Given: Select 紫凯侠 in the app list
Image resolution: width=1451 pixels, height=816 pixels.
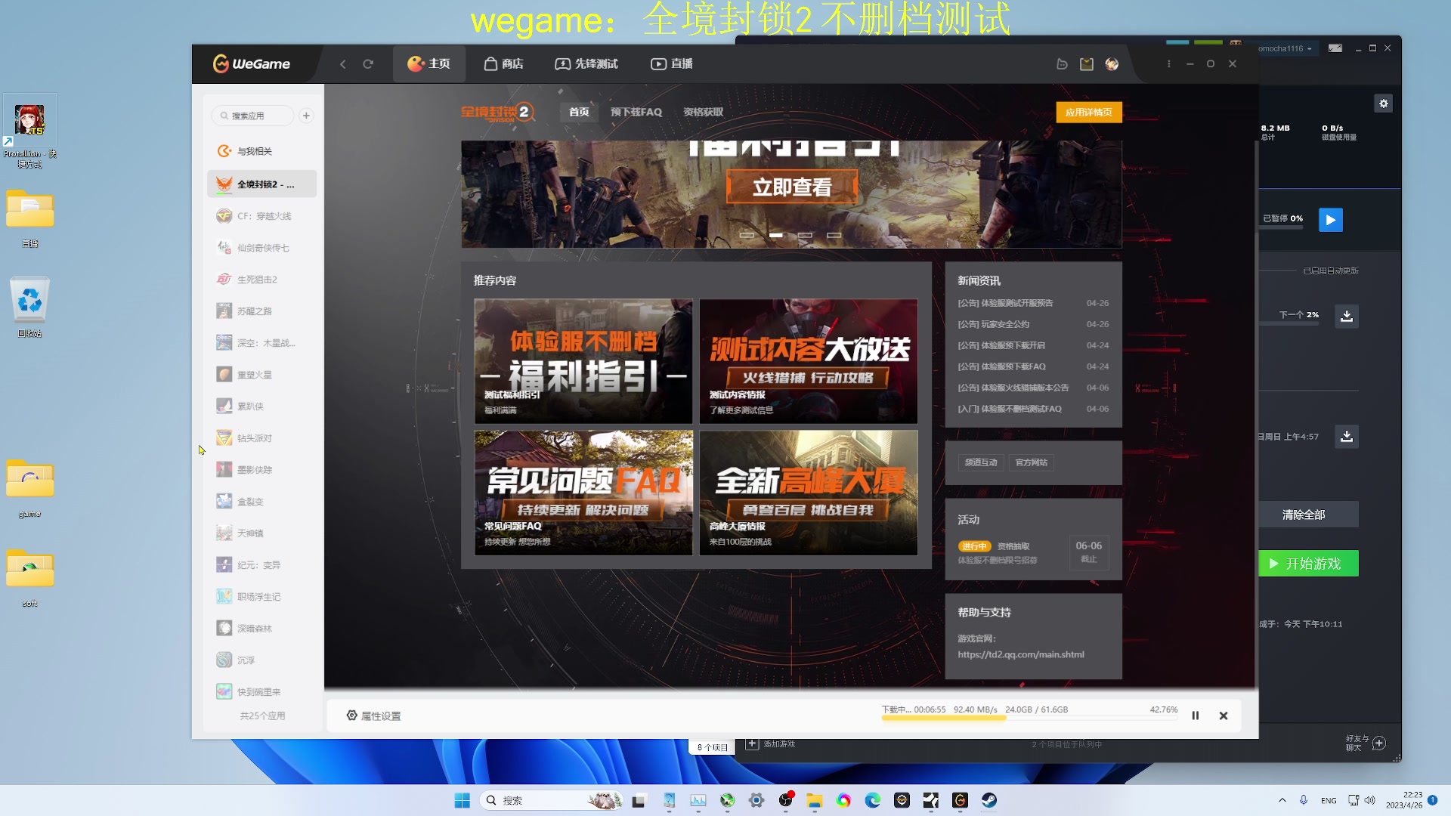Looking at the screenshot, I should click(261, 406).
